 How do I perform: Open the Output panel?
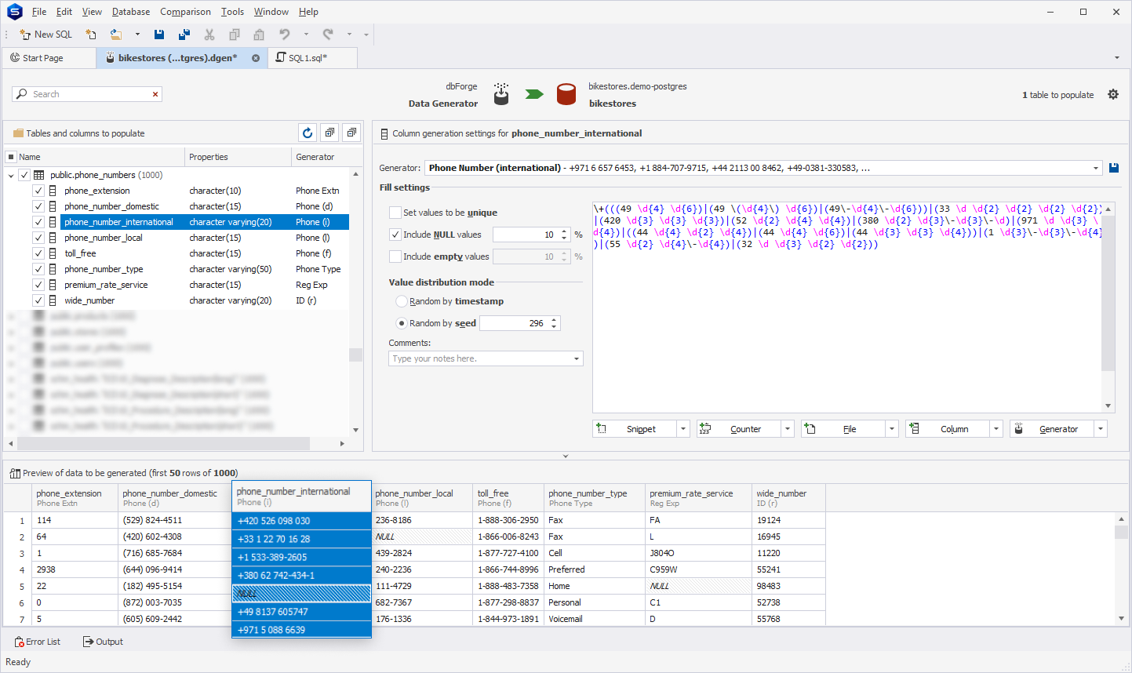tap(103, 642)
